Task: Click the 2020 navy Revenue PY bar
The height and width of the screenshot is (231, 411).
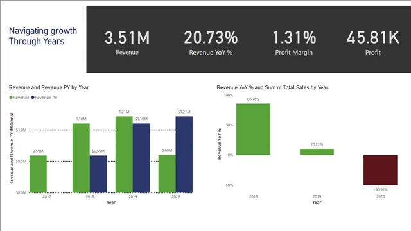Action: 184,155
